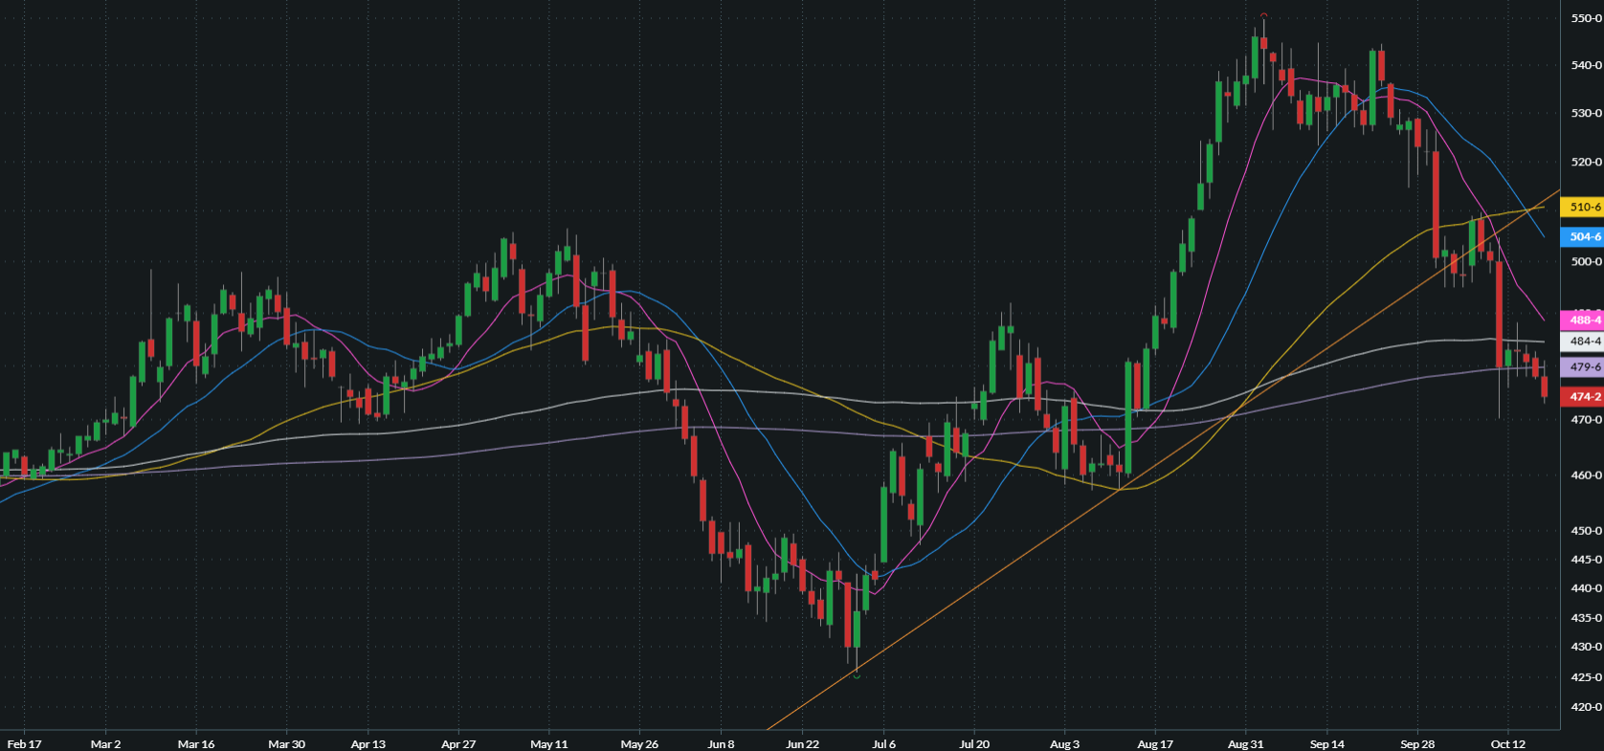Click the 450-0 price axis label
Screen dimensions: 1604x751
coord(1586,530)
